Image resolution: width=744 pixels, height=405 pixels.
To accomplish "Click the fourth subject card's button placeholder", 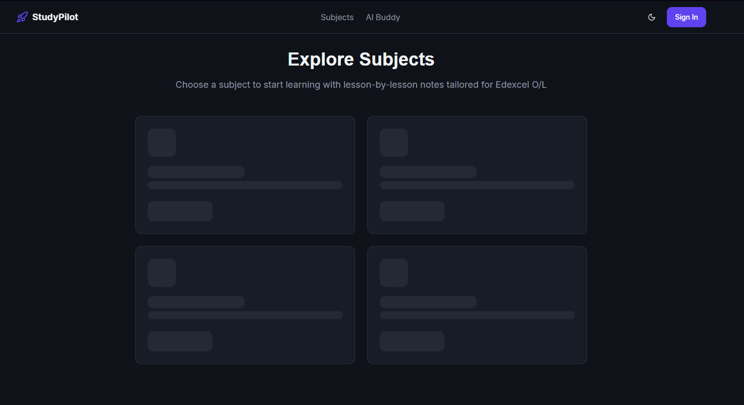I will tap(412, 341).
